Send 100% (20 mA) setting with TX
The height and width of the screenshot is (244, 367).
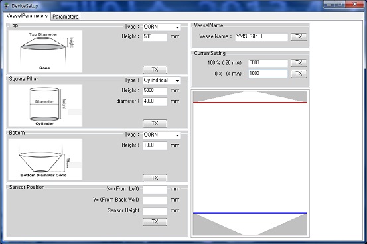pyautogui.click(x=299, y=63)
